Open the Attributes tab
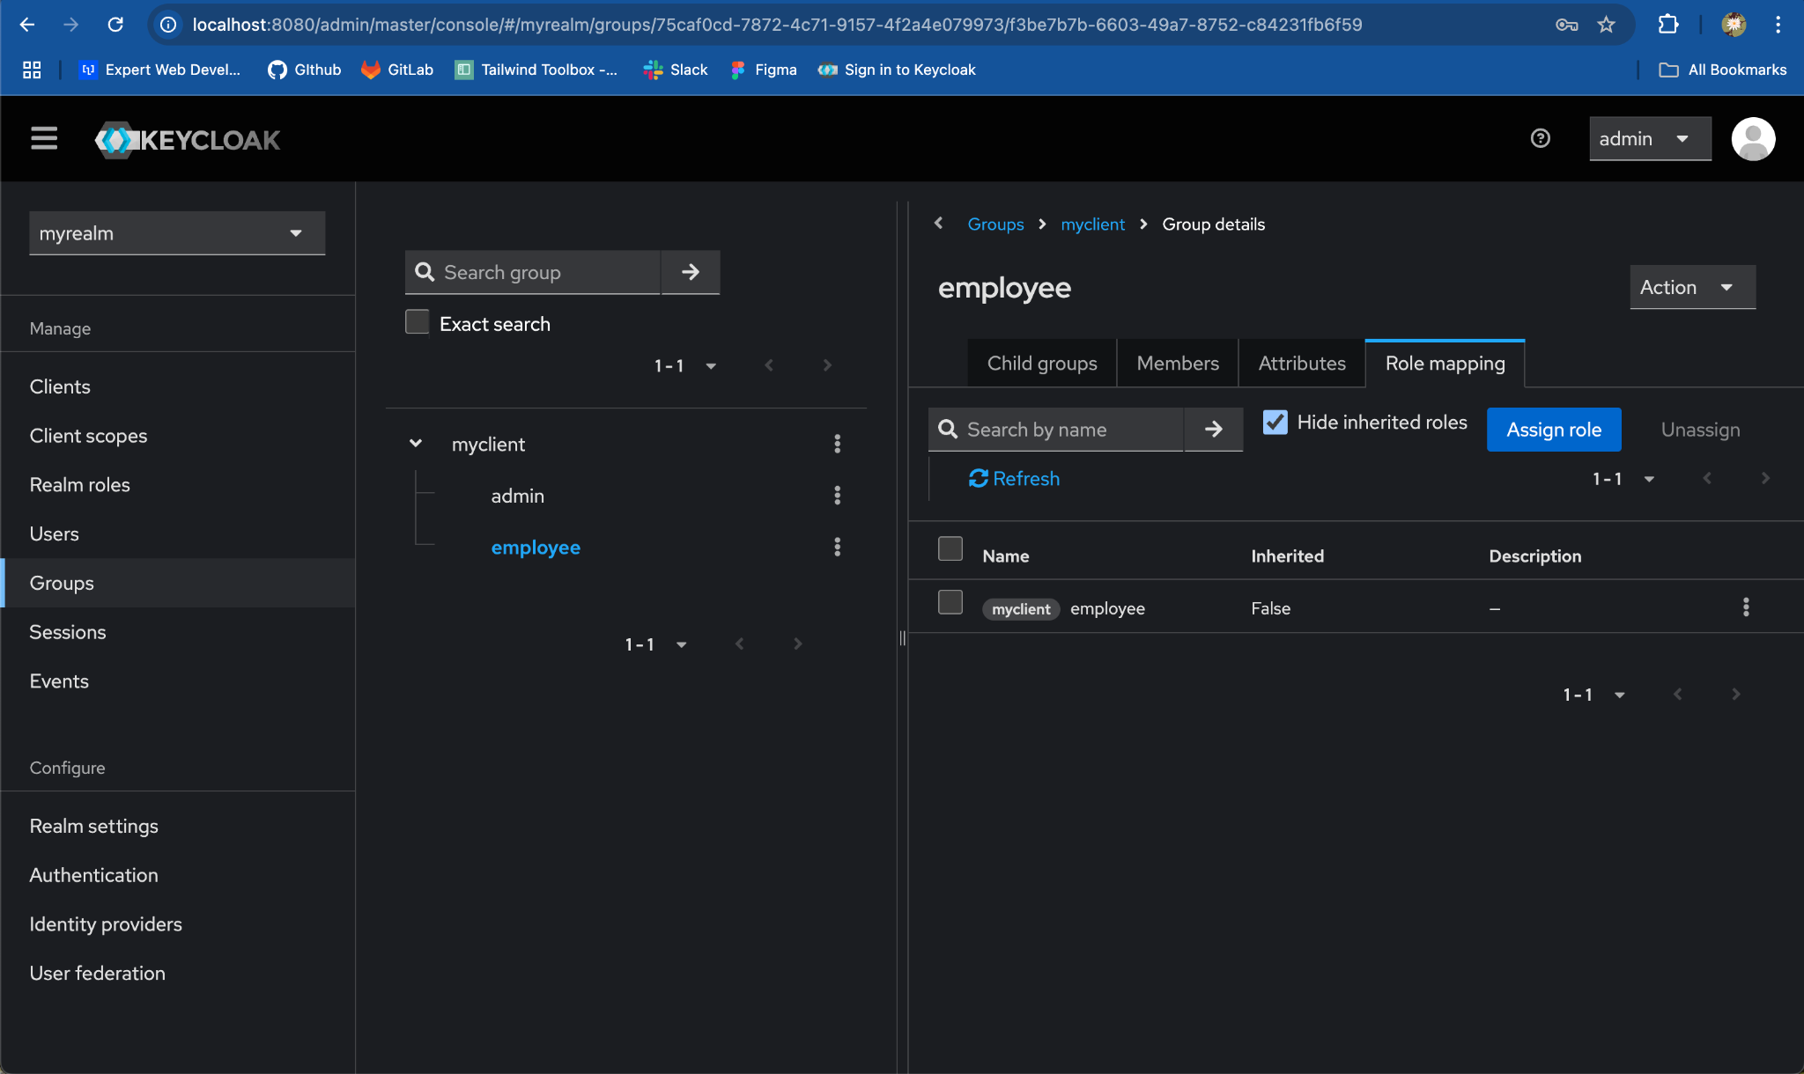This screenshot has height=1074, width=1804. 1301,363
